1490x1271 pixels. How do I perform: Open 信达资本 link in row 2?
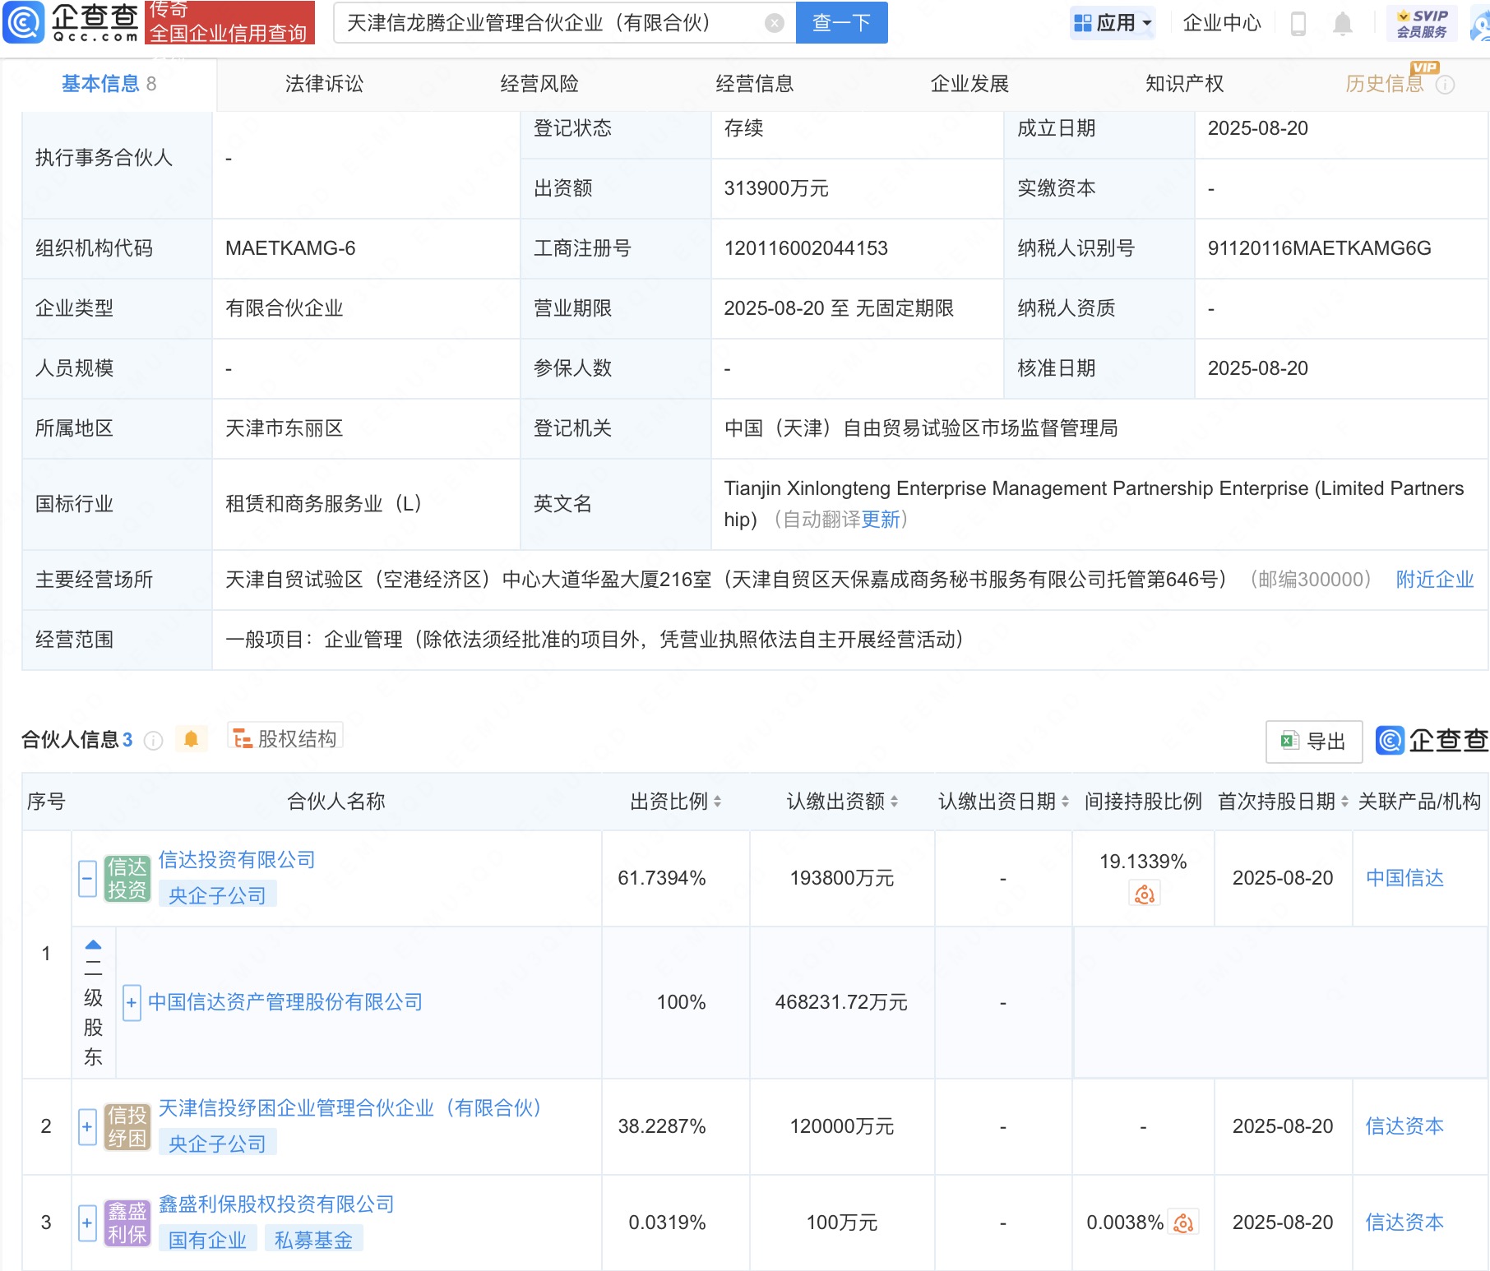[x=1404, y=1126]
